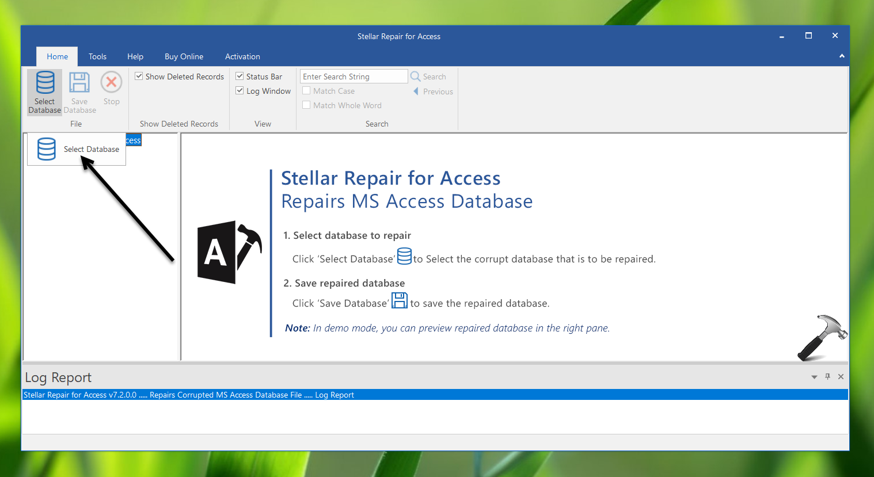Screen dimensions: 874x477
Task: Click the Save Database floppy icon
Action: point(79,83)
